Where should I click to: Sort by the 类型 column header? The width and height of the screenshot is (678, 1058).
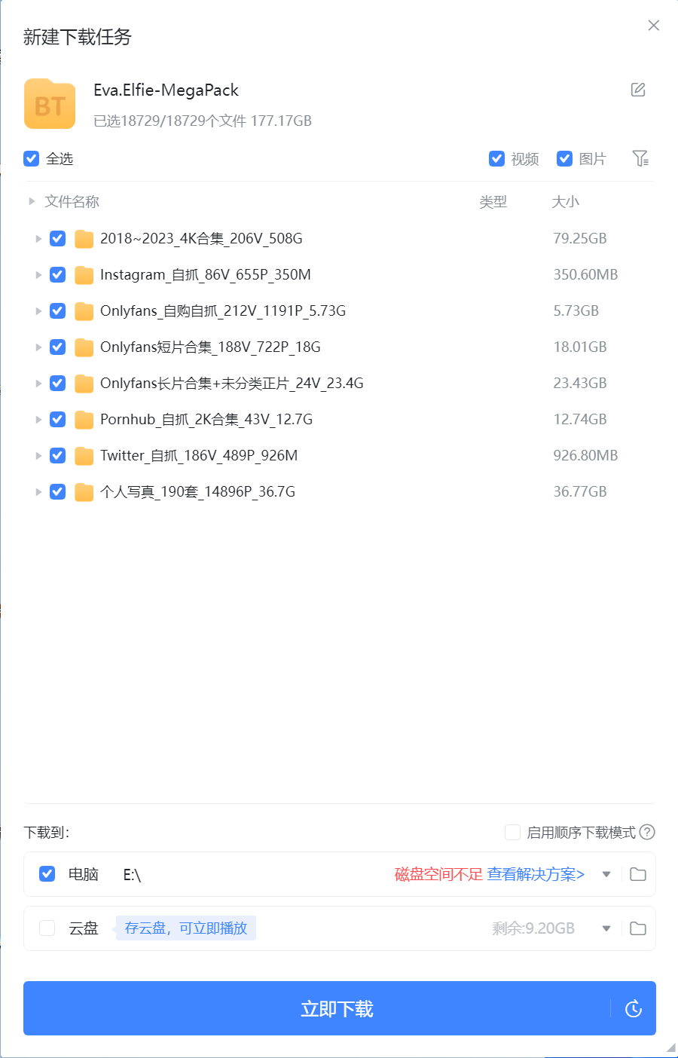pos(493,202)
